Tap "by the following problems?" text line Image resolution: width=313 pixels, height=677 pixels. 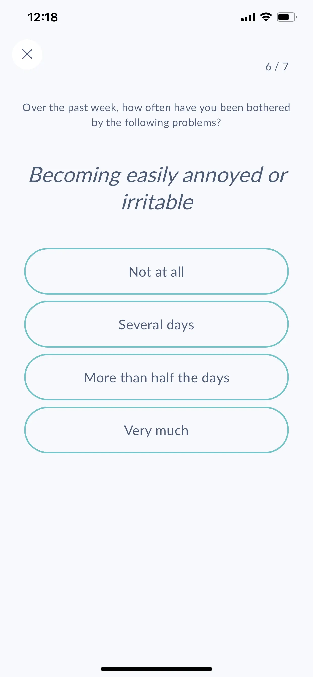[x=156, y=122]
